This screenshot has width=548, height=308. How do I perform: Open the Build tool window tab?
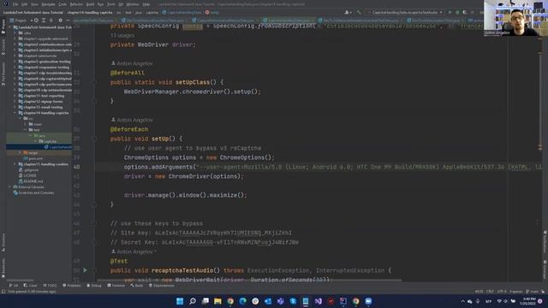[137, 285]
